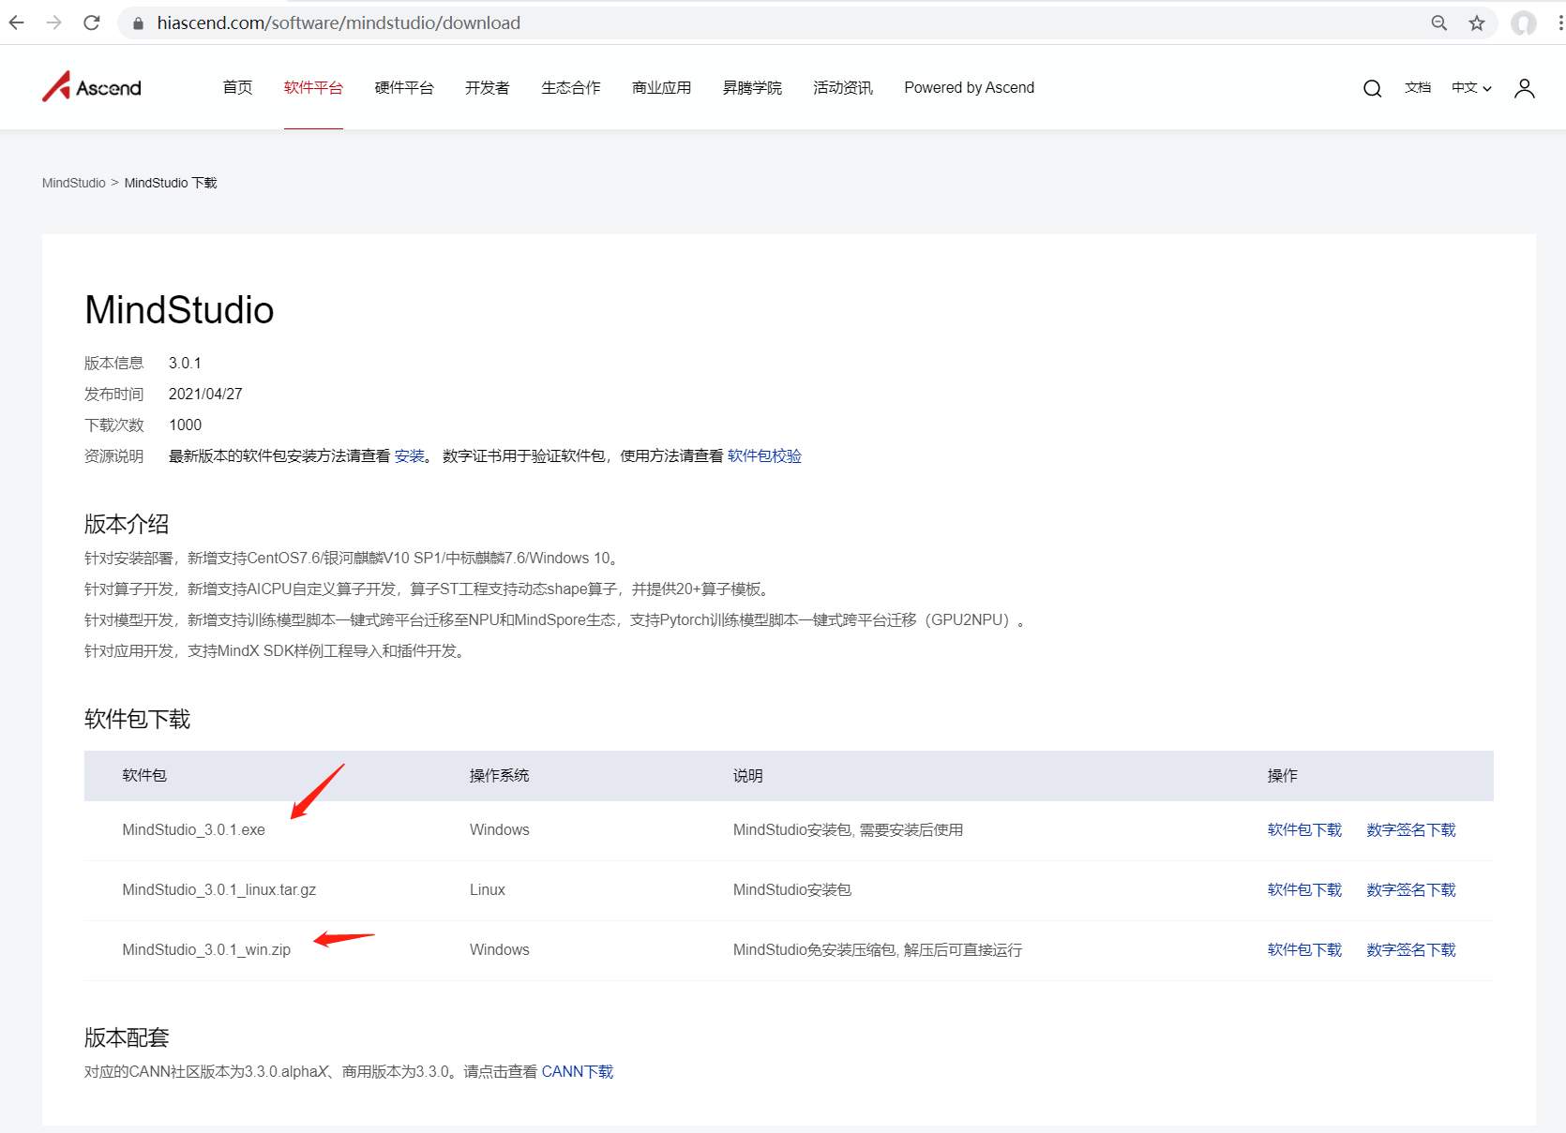This screenshot has width=1566, height=1133.
Task: Click the 说明 column header
Action: (748, 776)
